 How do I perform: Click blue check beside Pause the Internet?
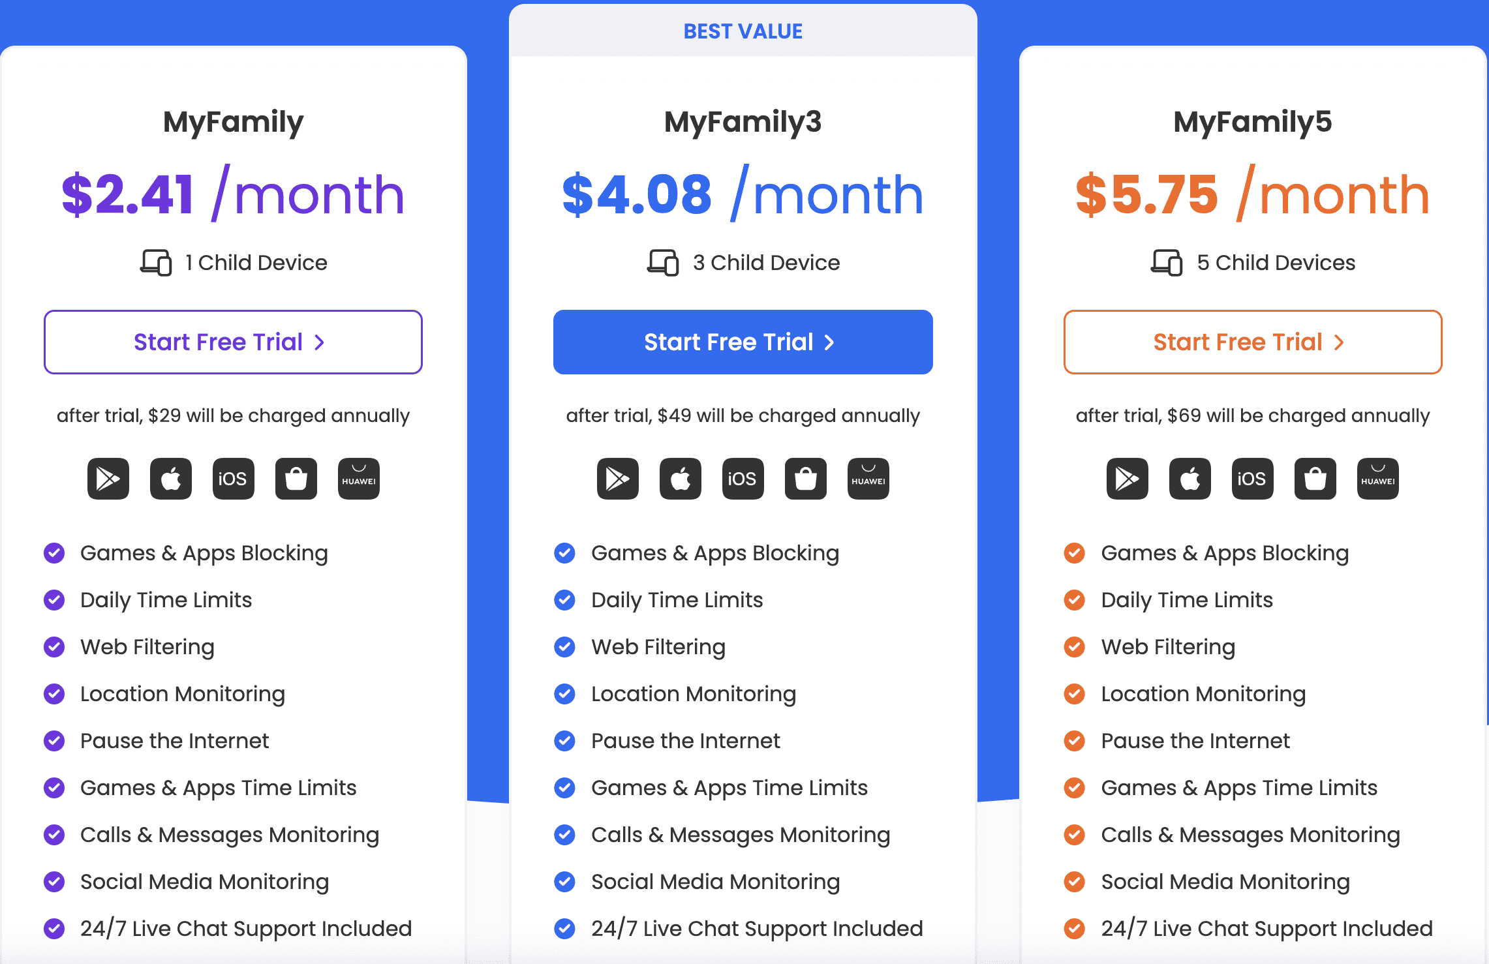tap(564, 741)
